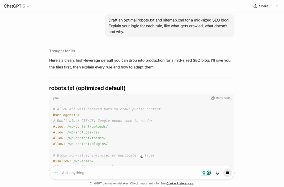This screenshot has width=284, height=187.
Task: Click the Grammarly lightbulb suggestion icon
Action: 204,173
